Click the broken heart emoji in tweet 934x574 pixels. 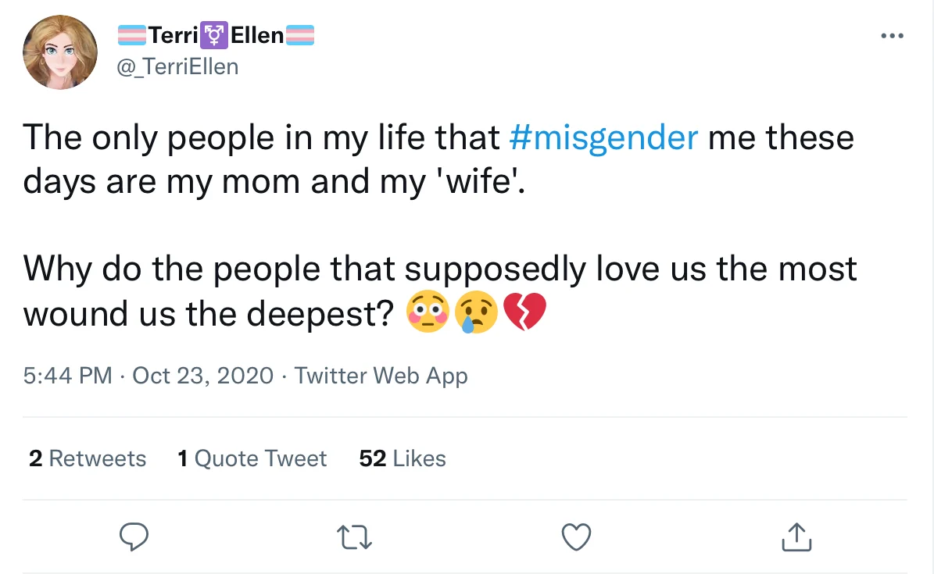525,313
